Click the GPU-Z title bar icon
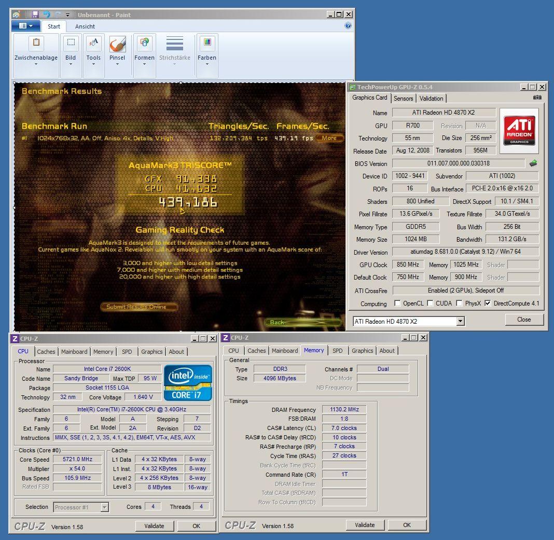 point(352,87)
